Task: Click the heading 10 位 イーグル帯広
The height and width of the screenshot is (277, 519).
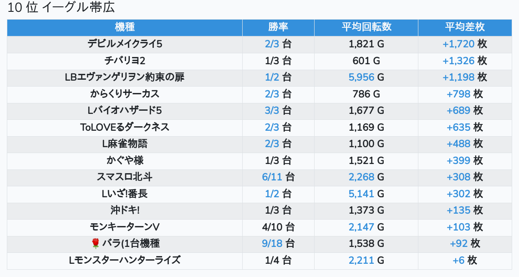Action: [x=61, y=7]
